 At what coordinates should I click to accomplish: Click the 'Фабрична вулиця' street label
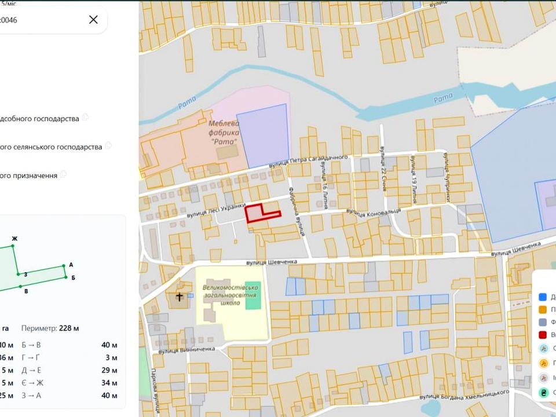(297, 212)
